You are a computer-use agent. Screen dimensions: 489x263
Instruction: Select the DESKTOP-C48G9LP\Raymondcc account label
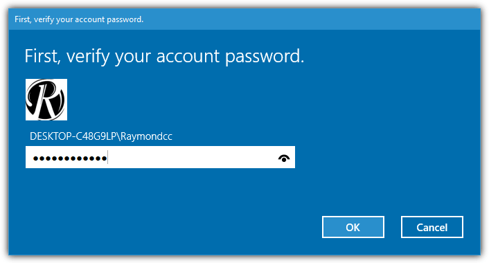point(100,136)
